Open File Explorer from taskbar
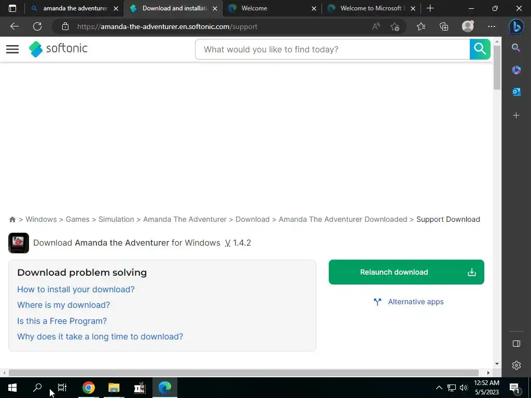Screen dimensions: 531x398 pyautogui.click(x=114, y=388)
